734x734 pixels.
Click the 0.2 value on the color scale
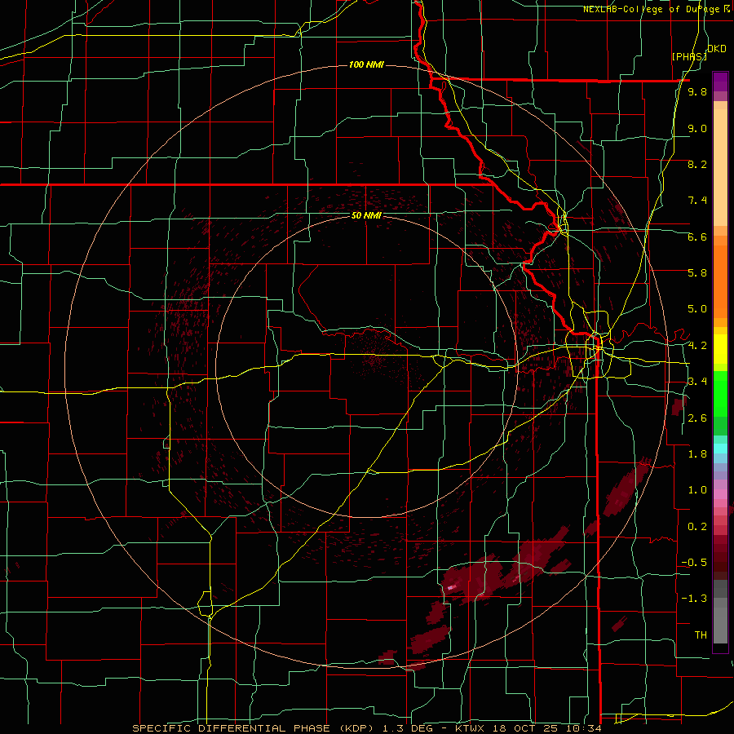pos(697,527)
